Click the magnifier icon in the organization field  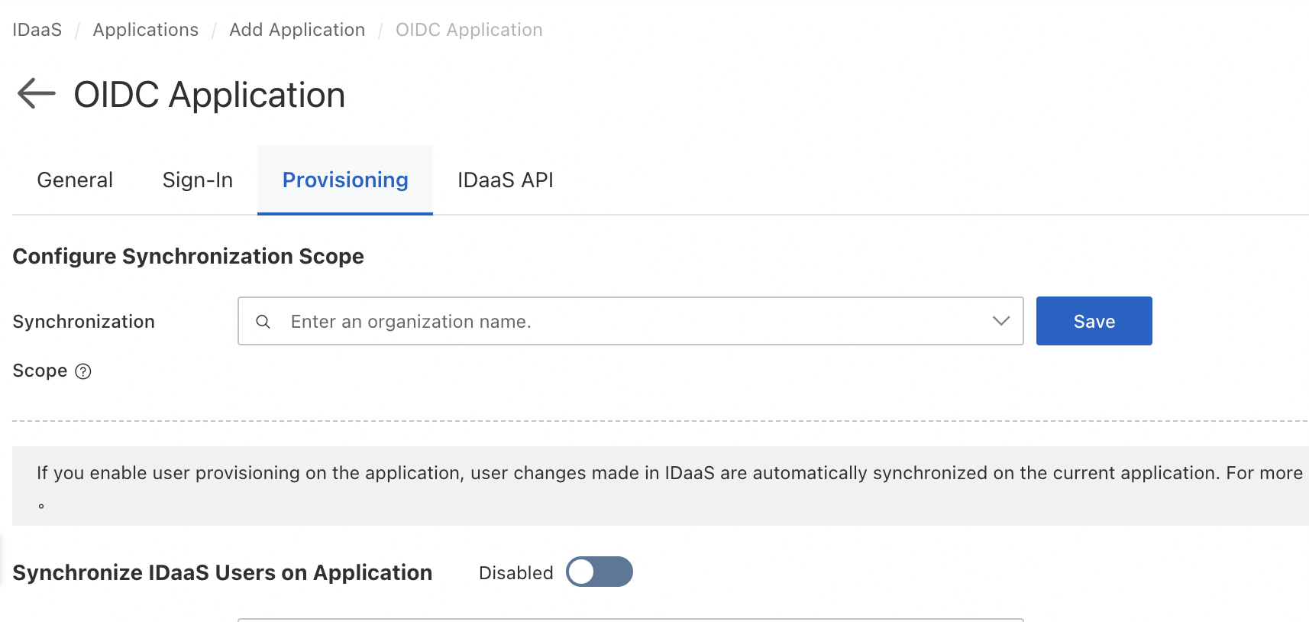click(263, 322)
